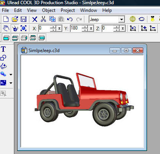Click the Y rotation field showing 180
The image size is (160, 154).
pos(76,28)
